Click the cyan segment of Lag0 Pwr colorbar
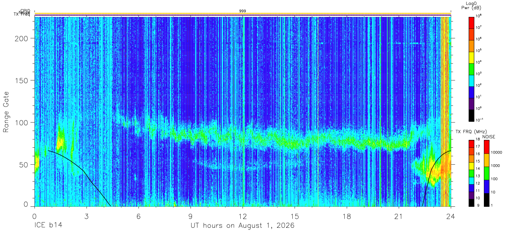Screen dimensions: 507x234 471,80
